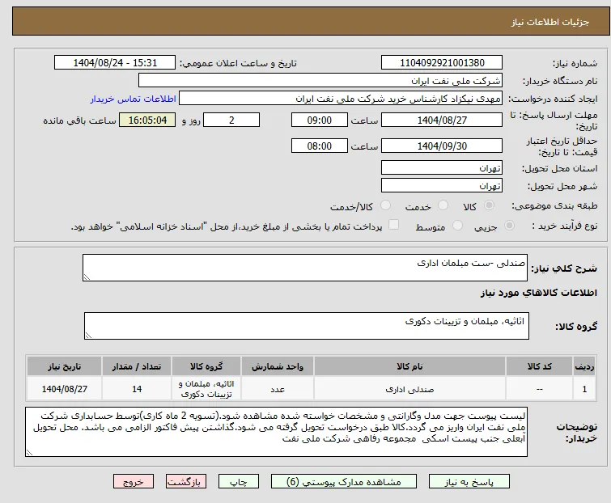Click the خروج exit button

coord(134,482)
